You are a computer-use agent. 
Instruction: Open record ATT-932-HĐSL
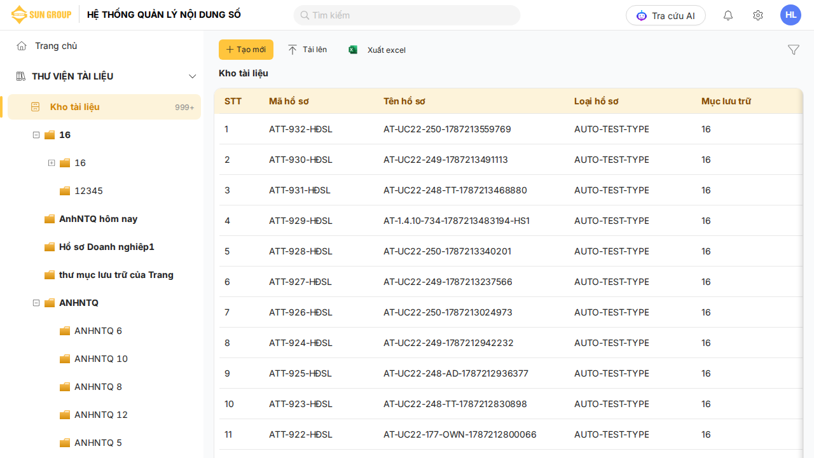coord(301,129)
